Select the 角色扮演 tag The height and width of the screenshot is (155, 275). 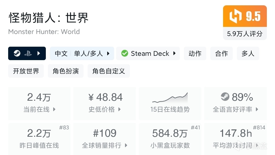[66, 71]
